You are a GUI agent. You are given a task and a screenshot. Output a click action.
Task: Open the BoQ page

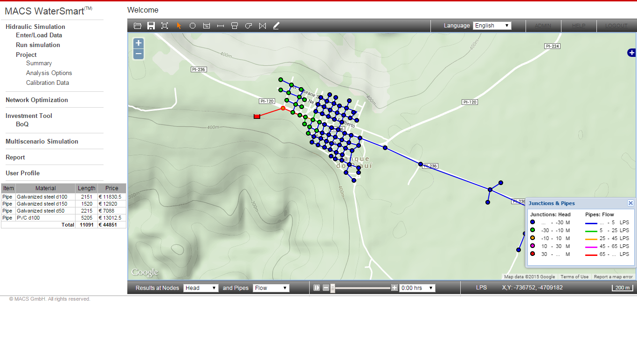click(x=22, y=124)
